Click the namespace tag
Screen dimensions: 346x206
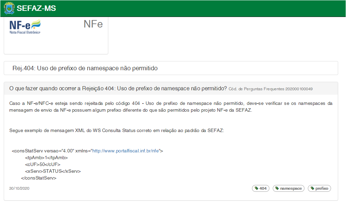point(288,188)
